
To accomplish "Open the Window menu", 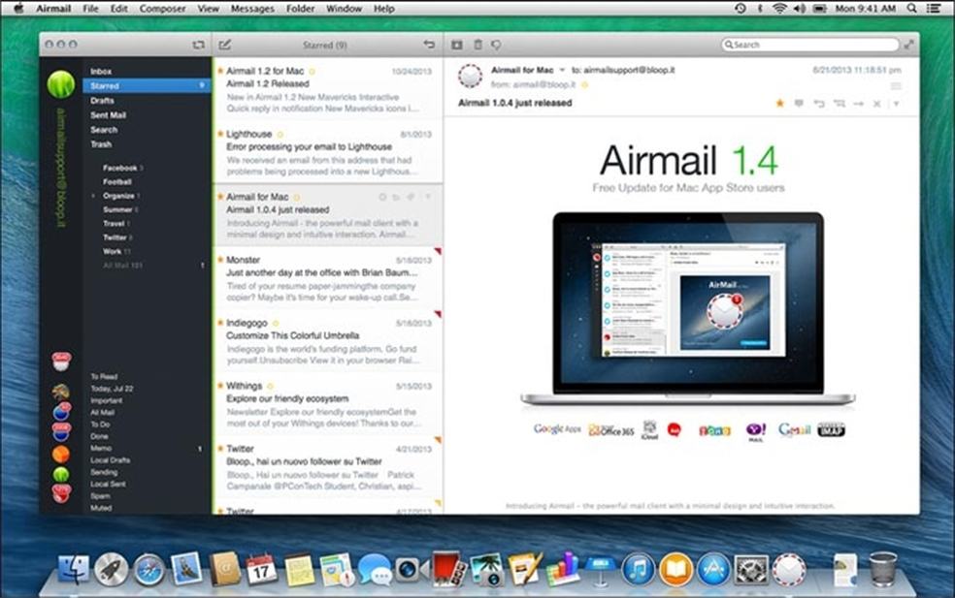I will (345, 8).
